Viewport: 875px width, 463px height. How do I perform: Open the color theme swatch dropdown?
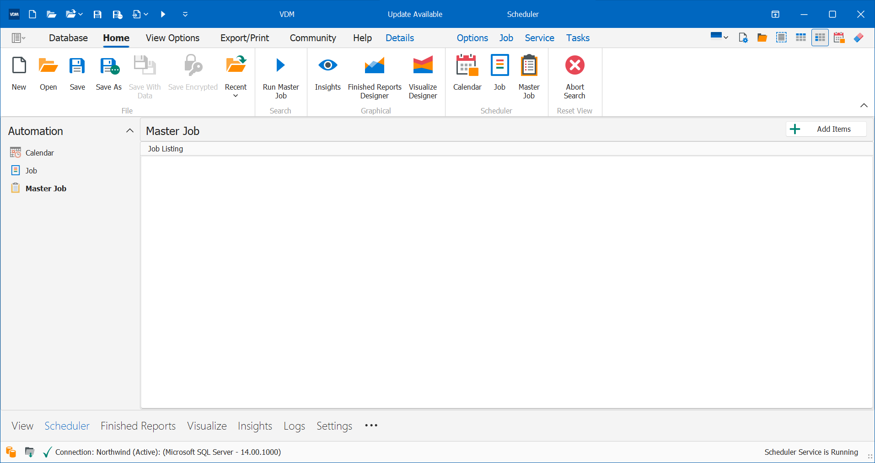coord(719,38)
